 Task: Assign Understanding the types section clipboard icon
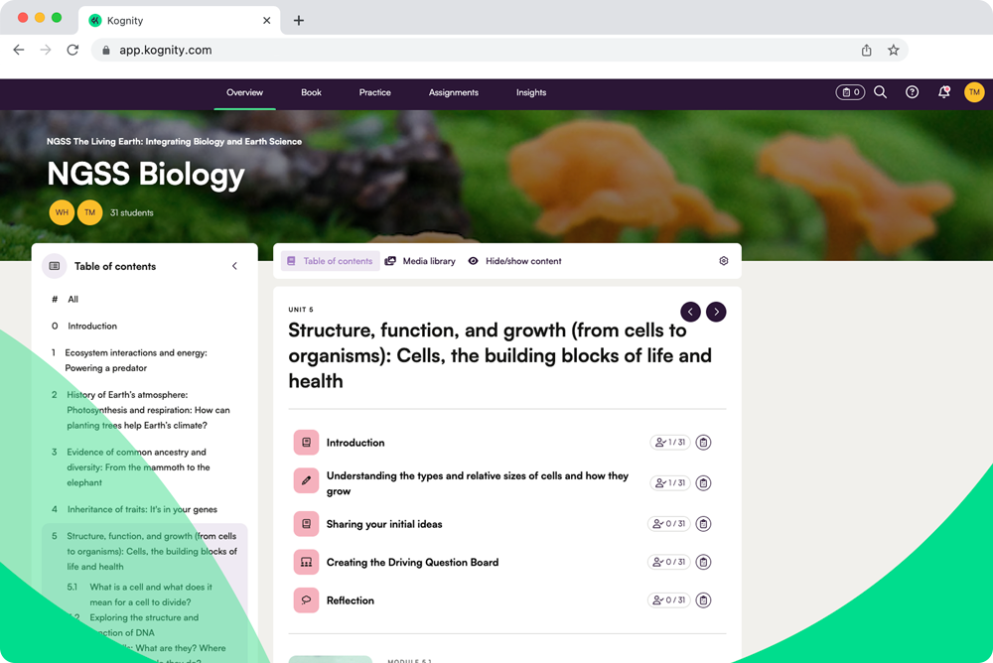coord(703,483)
